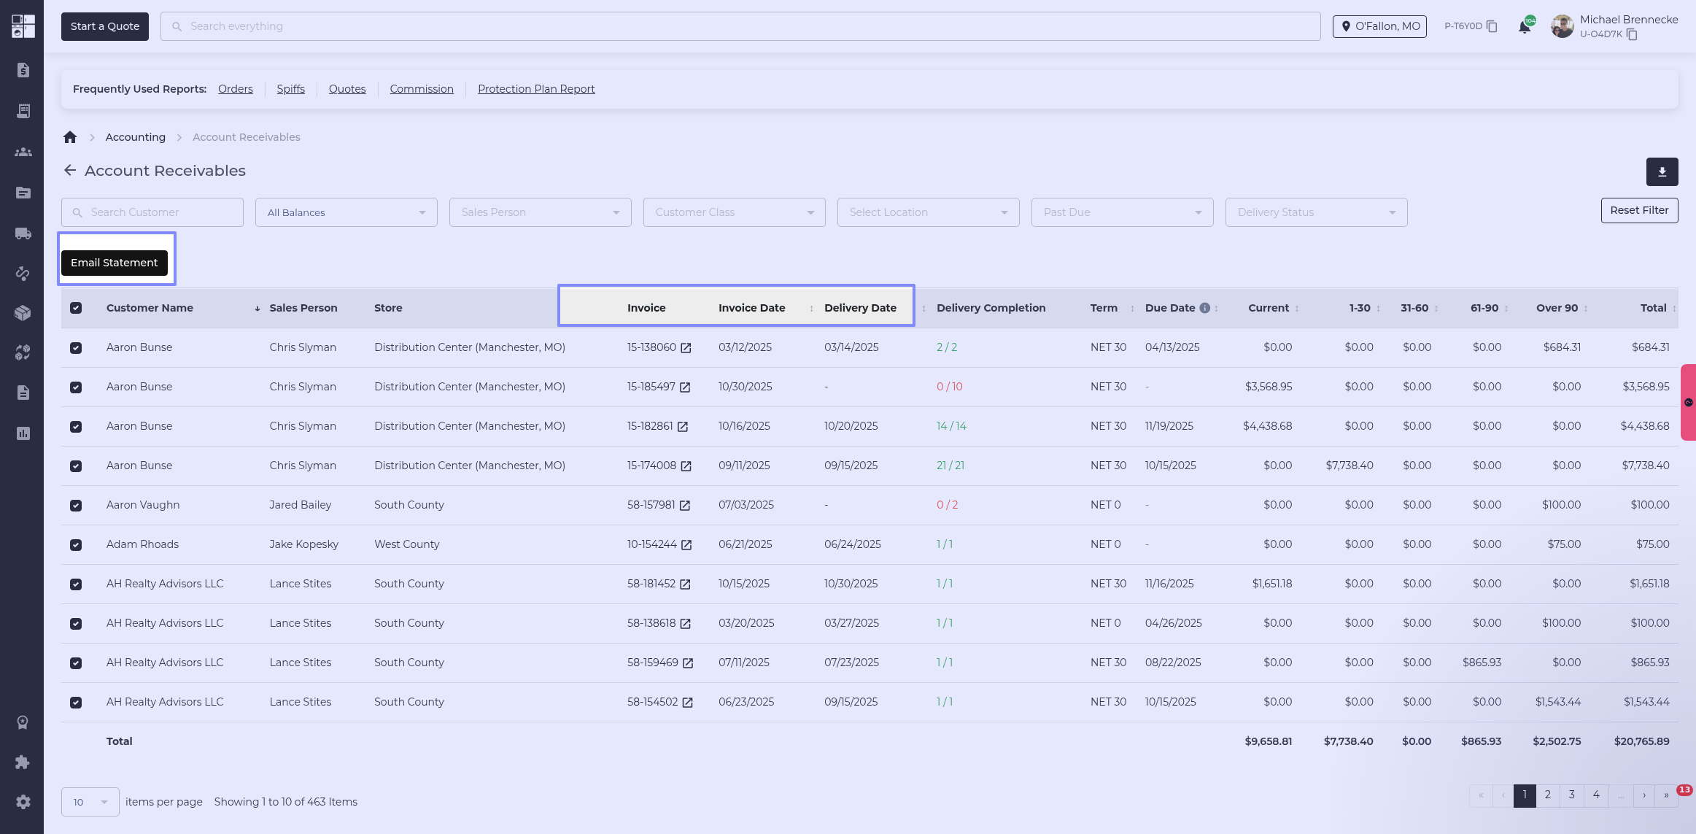Open the settings gear in sidebar
This screenshot has width=1696, height=834.
23,802
